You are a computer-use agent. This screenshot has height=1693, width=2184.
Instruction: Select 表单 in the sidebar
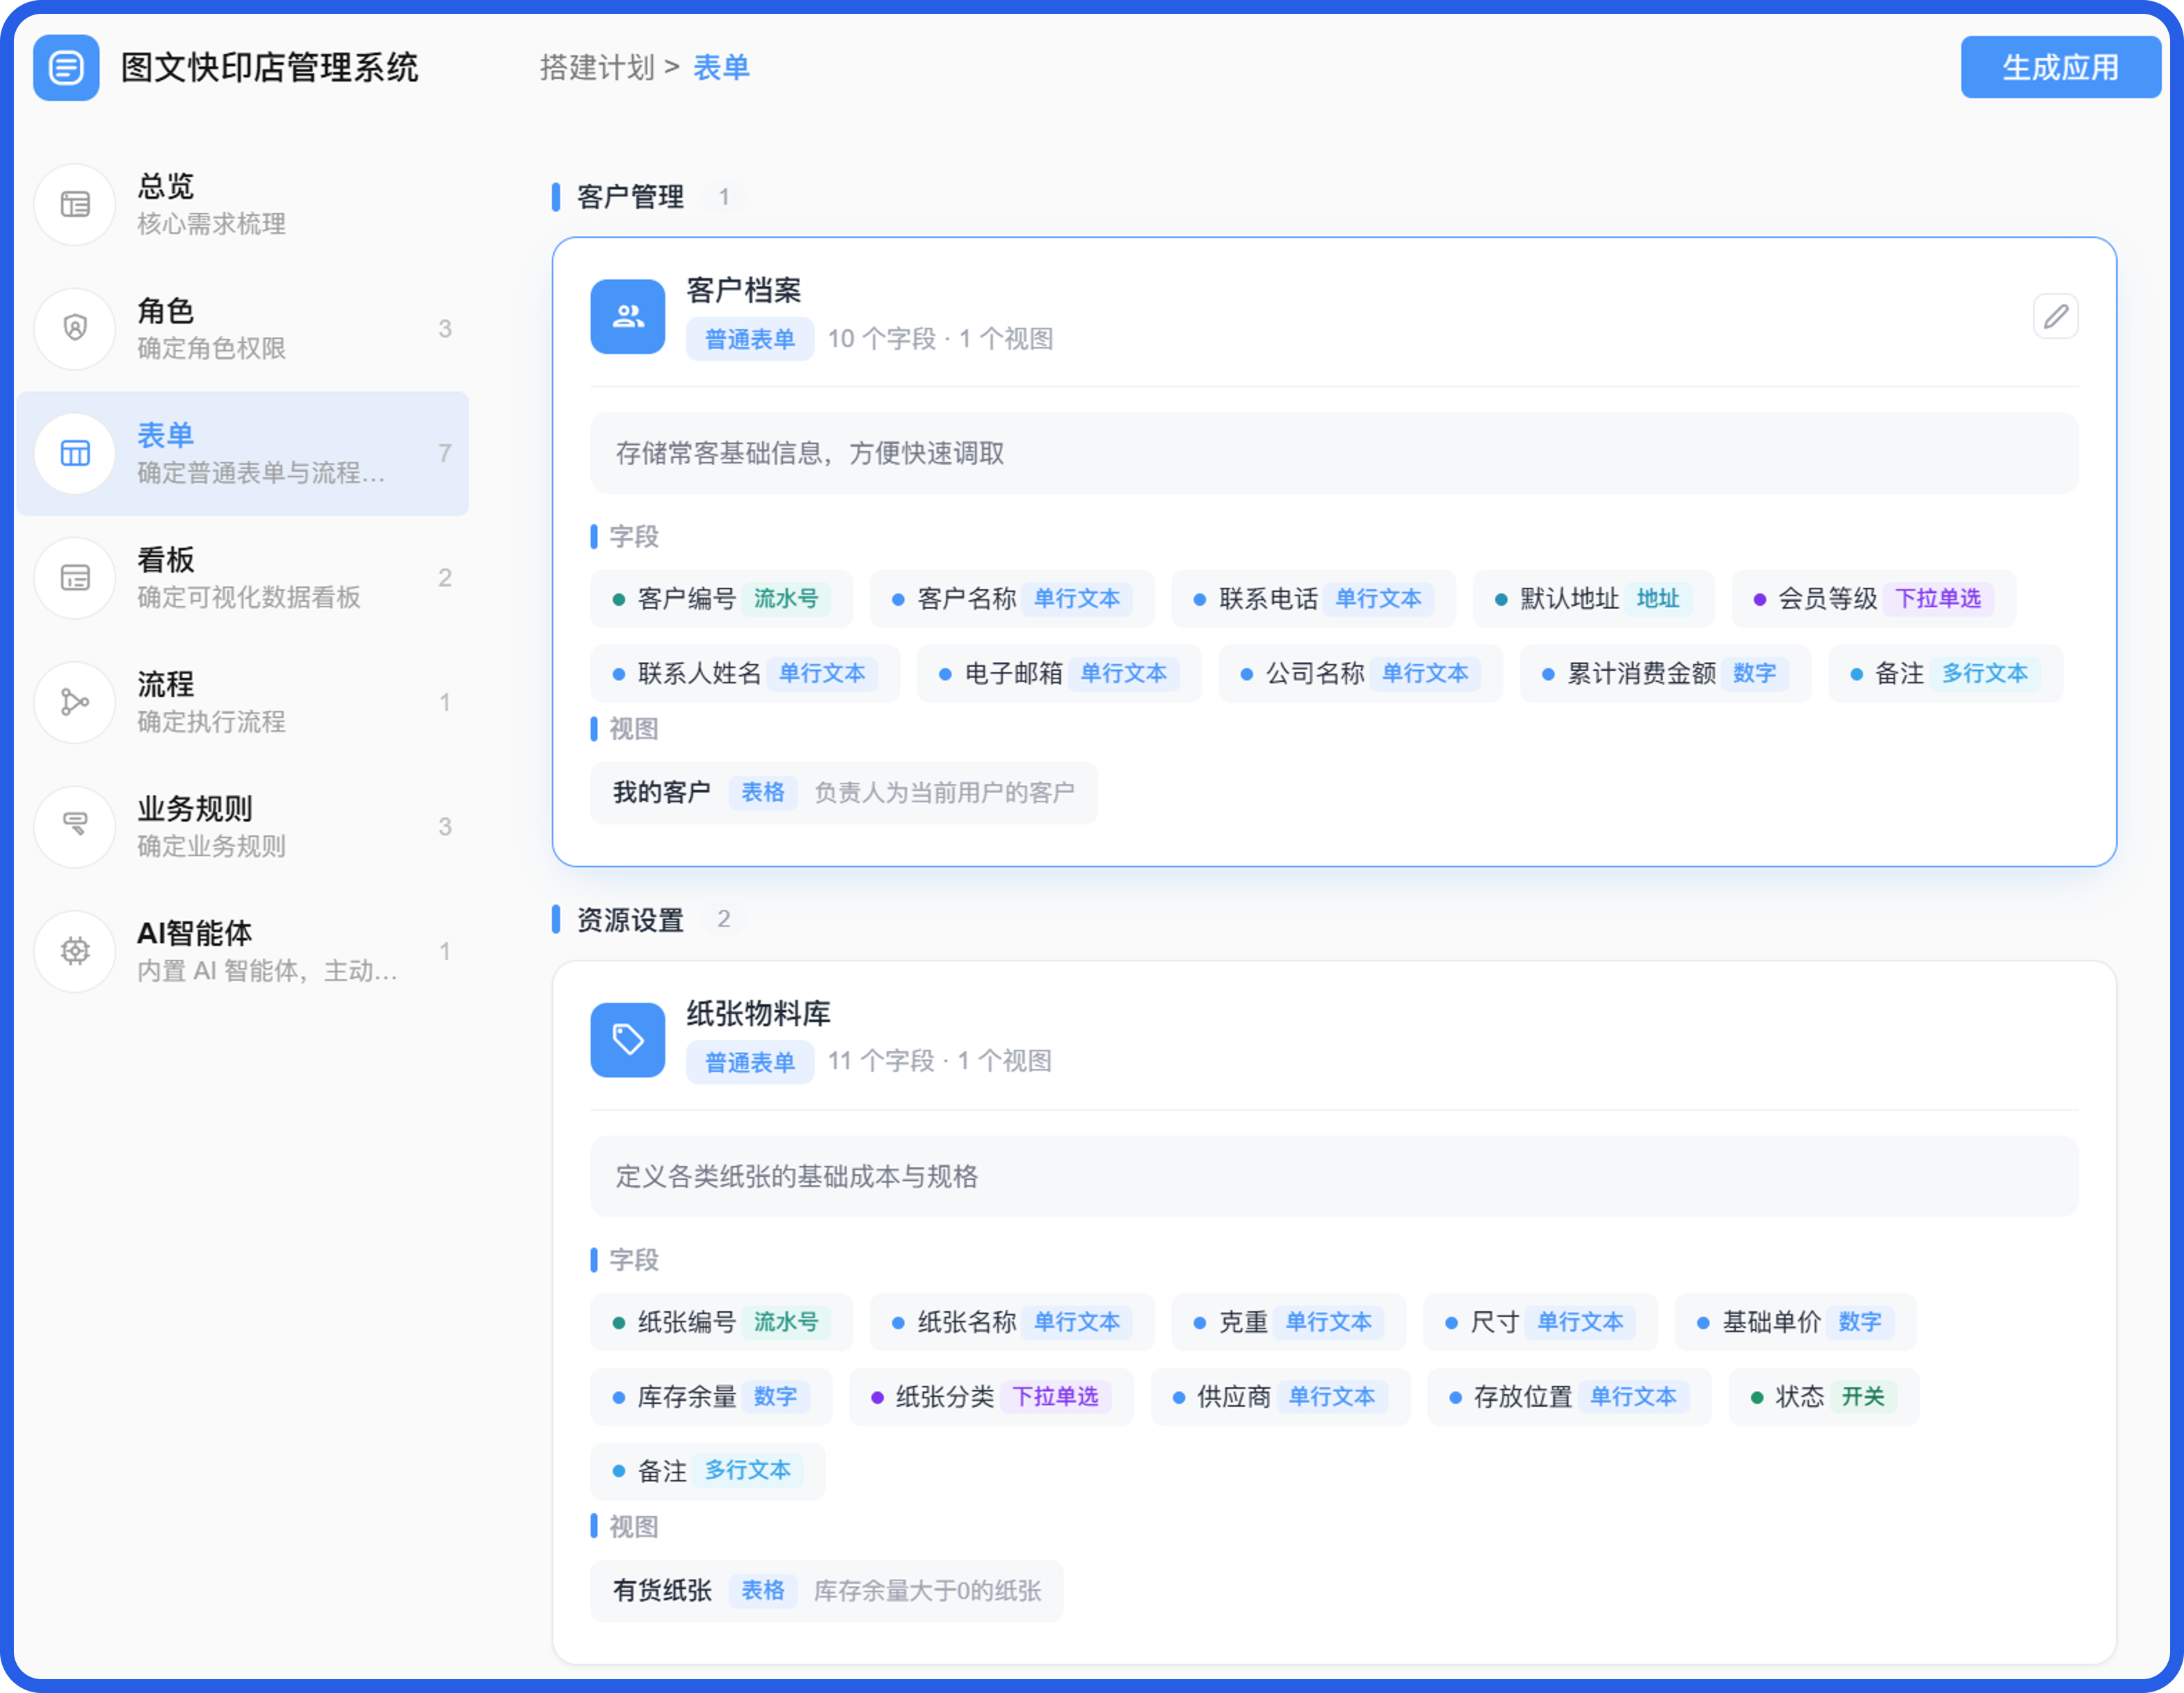click(x=243, y=453)
